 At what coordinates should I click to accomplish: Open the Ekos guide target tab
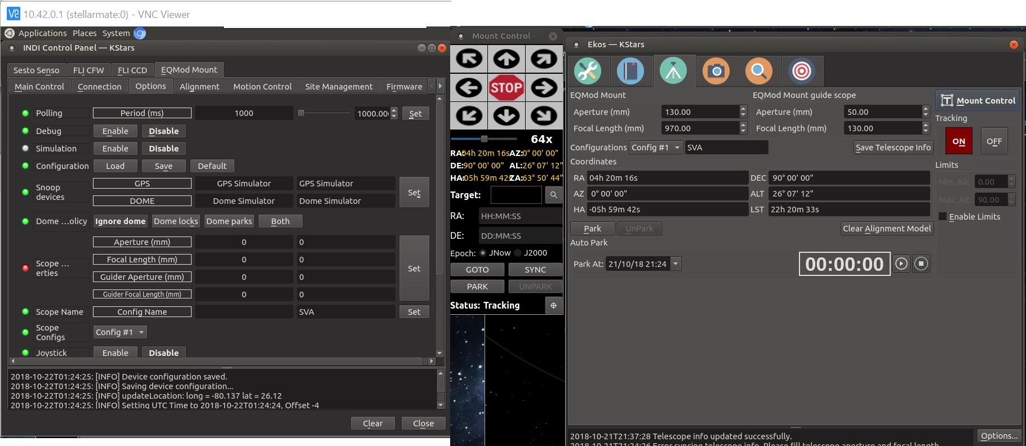pyautogui.click(x=802, y=72)
